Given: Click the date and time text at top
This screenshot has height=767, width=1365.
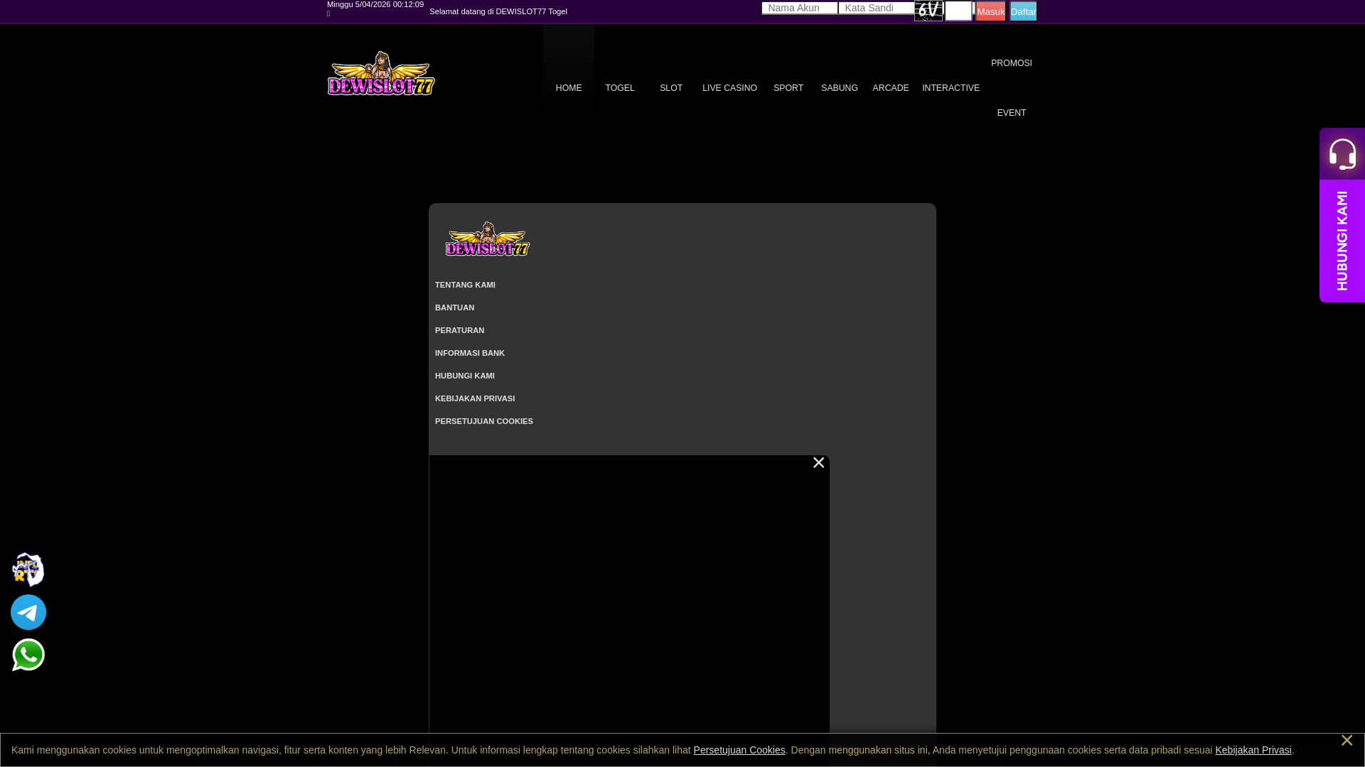Looking at the screenshot, I should 375,4.
